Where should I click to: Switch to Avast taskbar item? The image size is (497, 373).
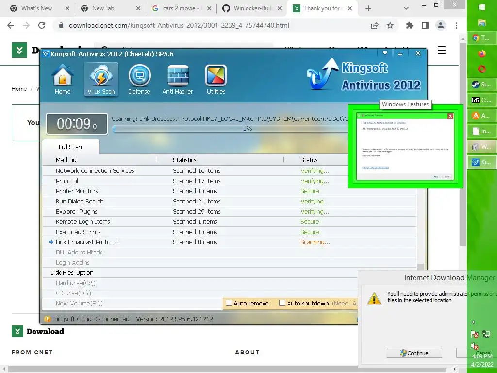click(482, 116)
